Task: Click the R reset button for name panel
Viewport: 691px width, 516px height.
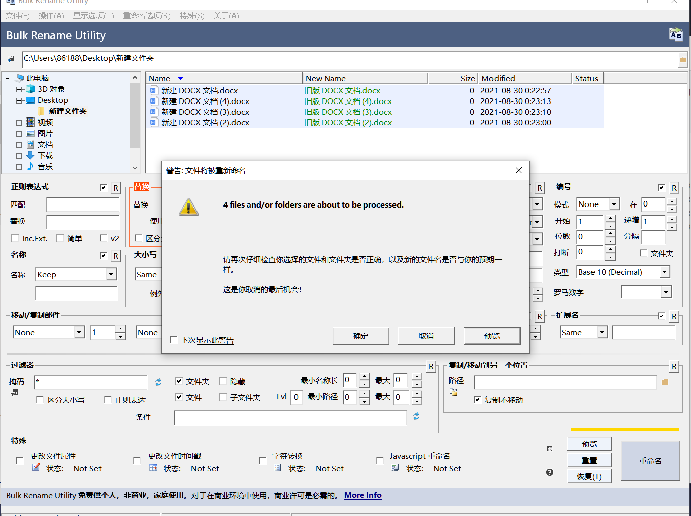Action: [116, 256]
